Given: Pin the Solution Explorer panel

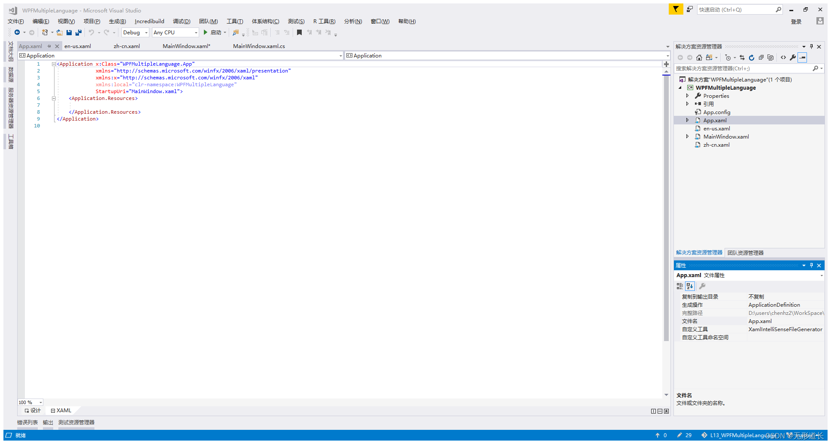Looking at the screenshot, I should tap(811, 46).
